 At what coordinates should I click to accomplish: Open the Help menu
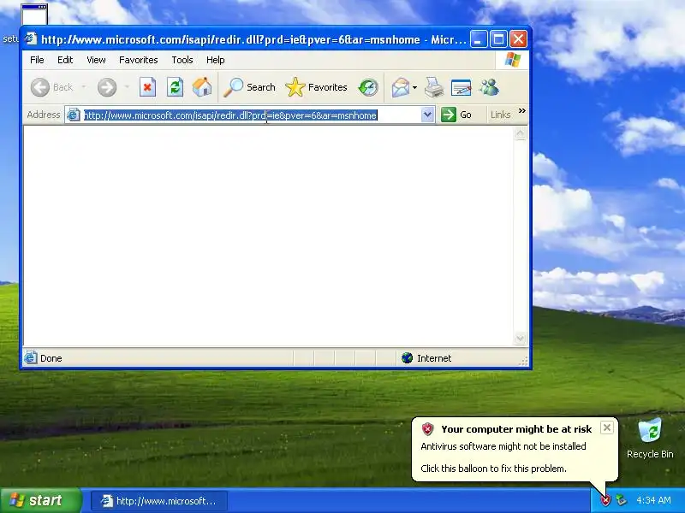216,60
